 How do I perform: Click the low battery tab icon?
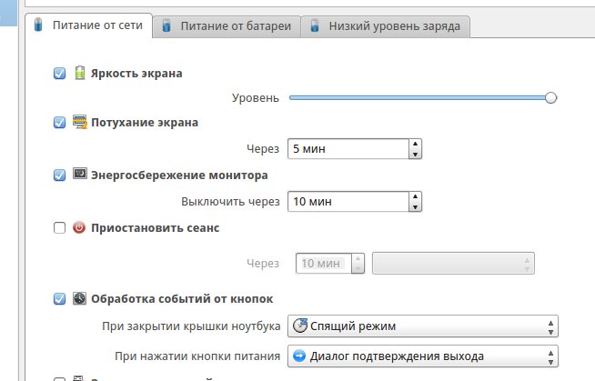pyautogui.click(x=313, y=26)
